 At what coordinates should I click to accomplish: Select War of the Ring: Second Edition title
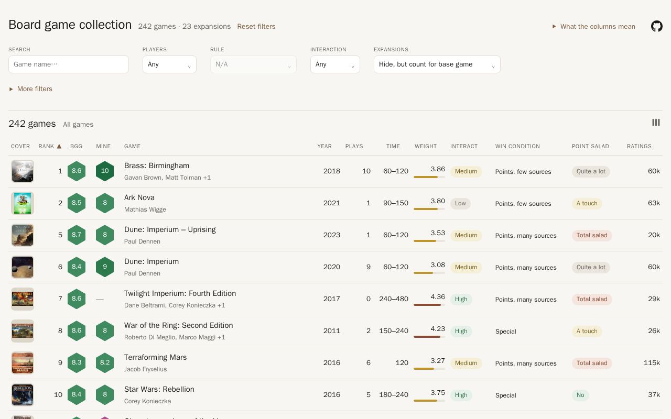click(178, 325)
